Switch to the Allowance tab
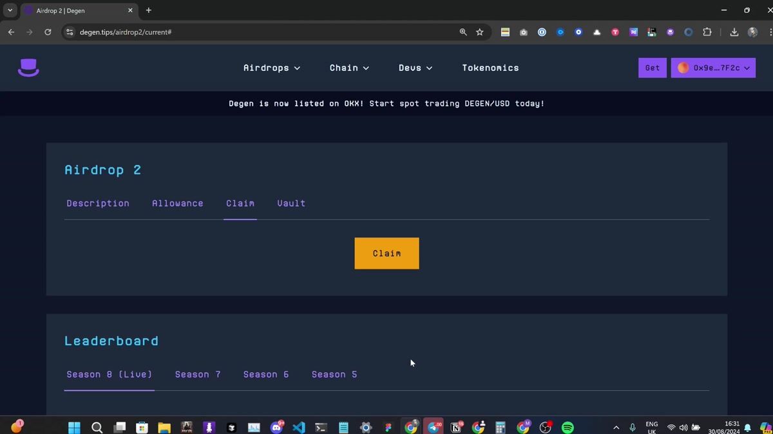This screenshot has width=773, height=434. tap(178, 203)
